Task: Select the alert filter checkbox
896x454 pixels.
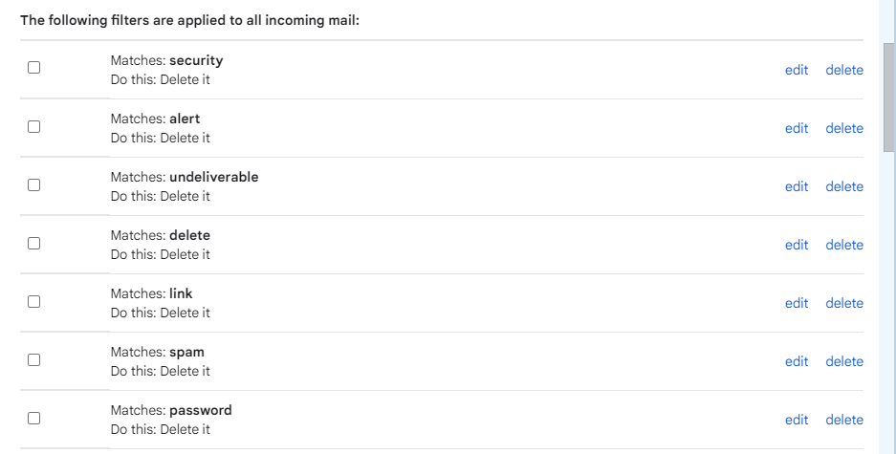Action: pos(34,126)
